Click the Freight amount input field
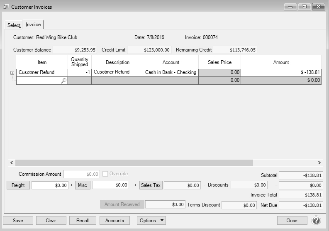 [x=50, y=185]
